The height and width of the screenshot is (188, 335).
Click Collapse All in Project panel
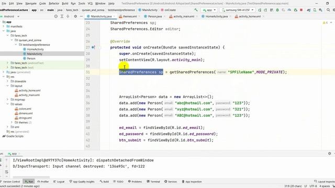point(68,16)
